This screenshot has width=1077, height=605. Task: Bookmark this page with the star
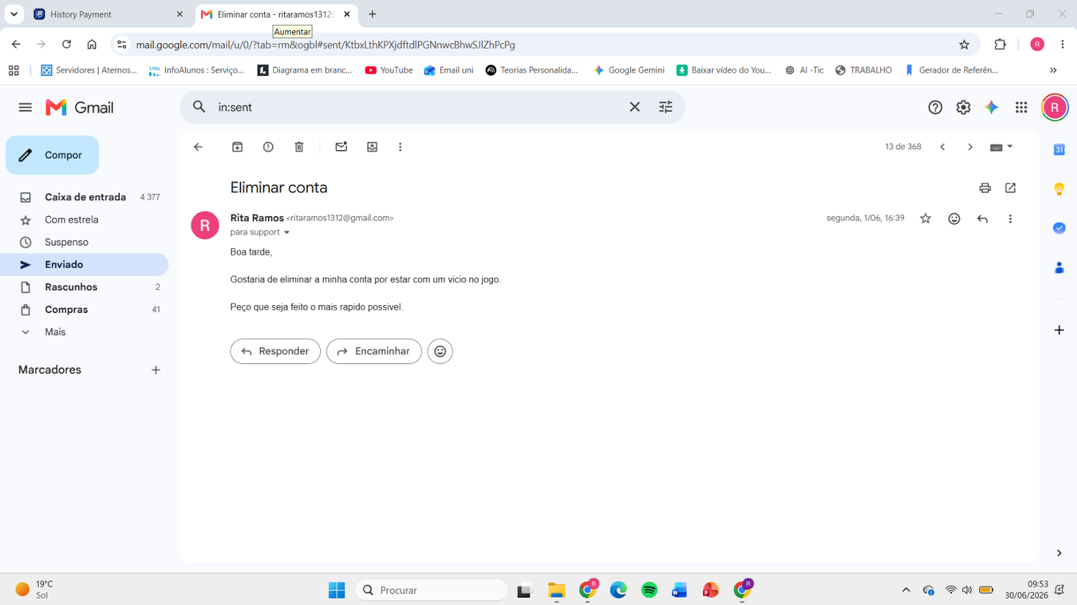tap(964, 44)
